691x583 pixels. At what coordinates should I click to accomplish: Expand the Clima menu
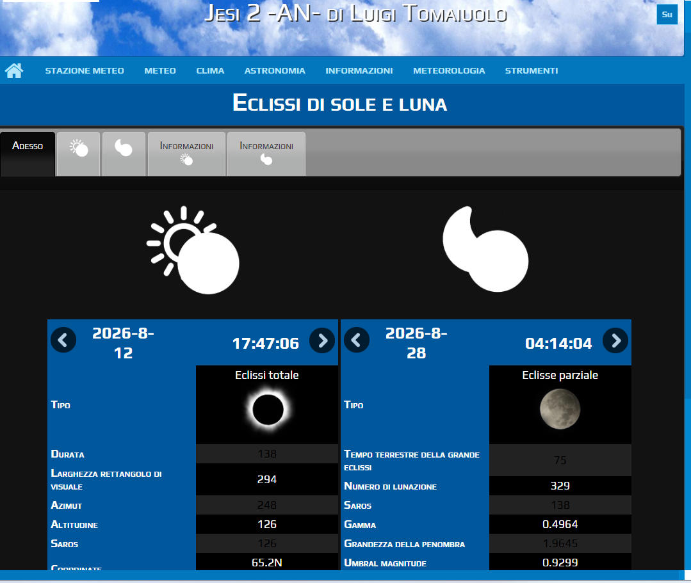pyautogui.click(x=210, y=71)
